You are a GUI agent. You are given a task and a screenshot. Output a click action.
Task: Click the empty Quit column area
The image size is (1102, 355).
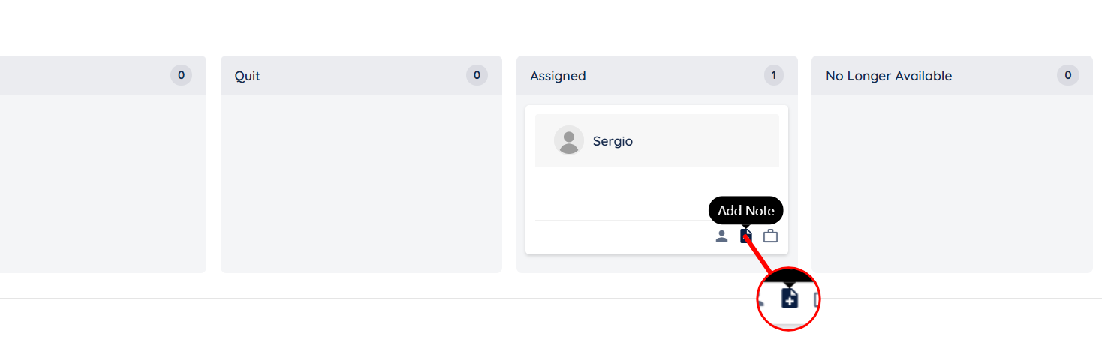point(361,184)
